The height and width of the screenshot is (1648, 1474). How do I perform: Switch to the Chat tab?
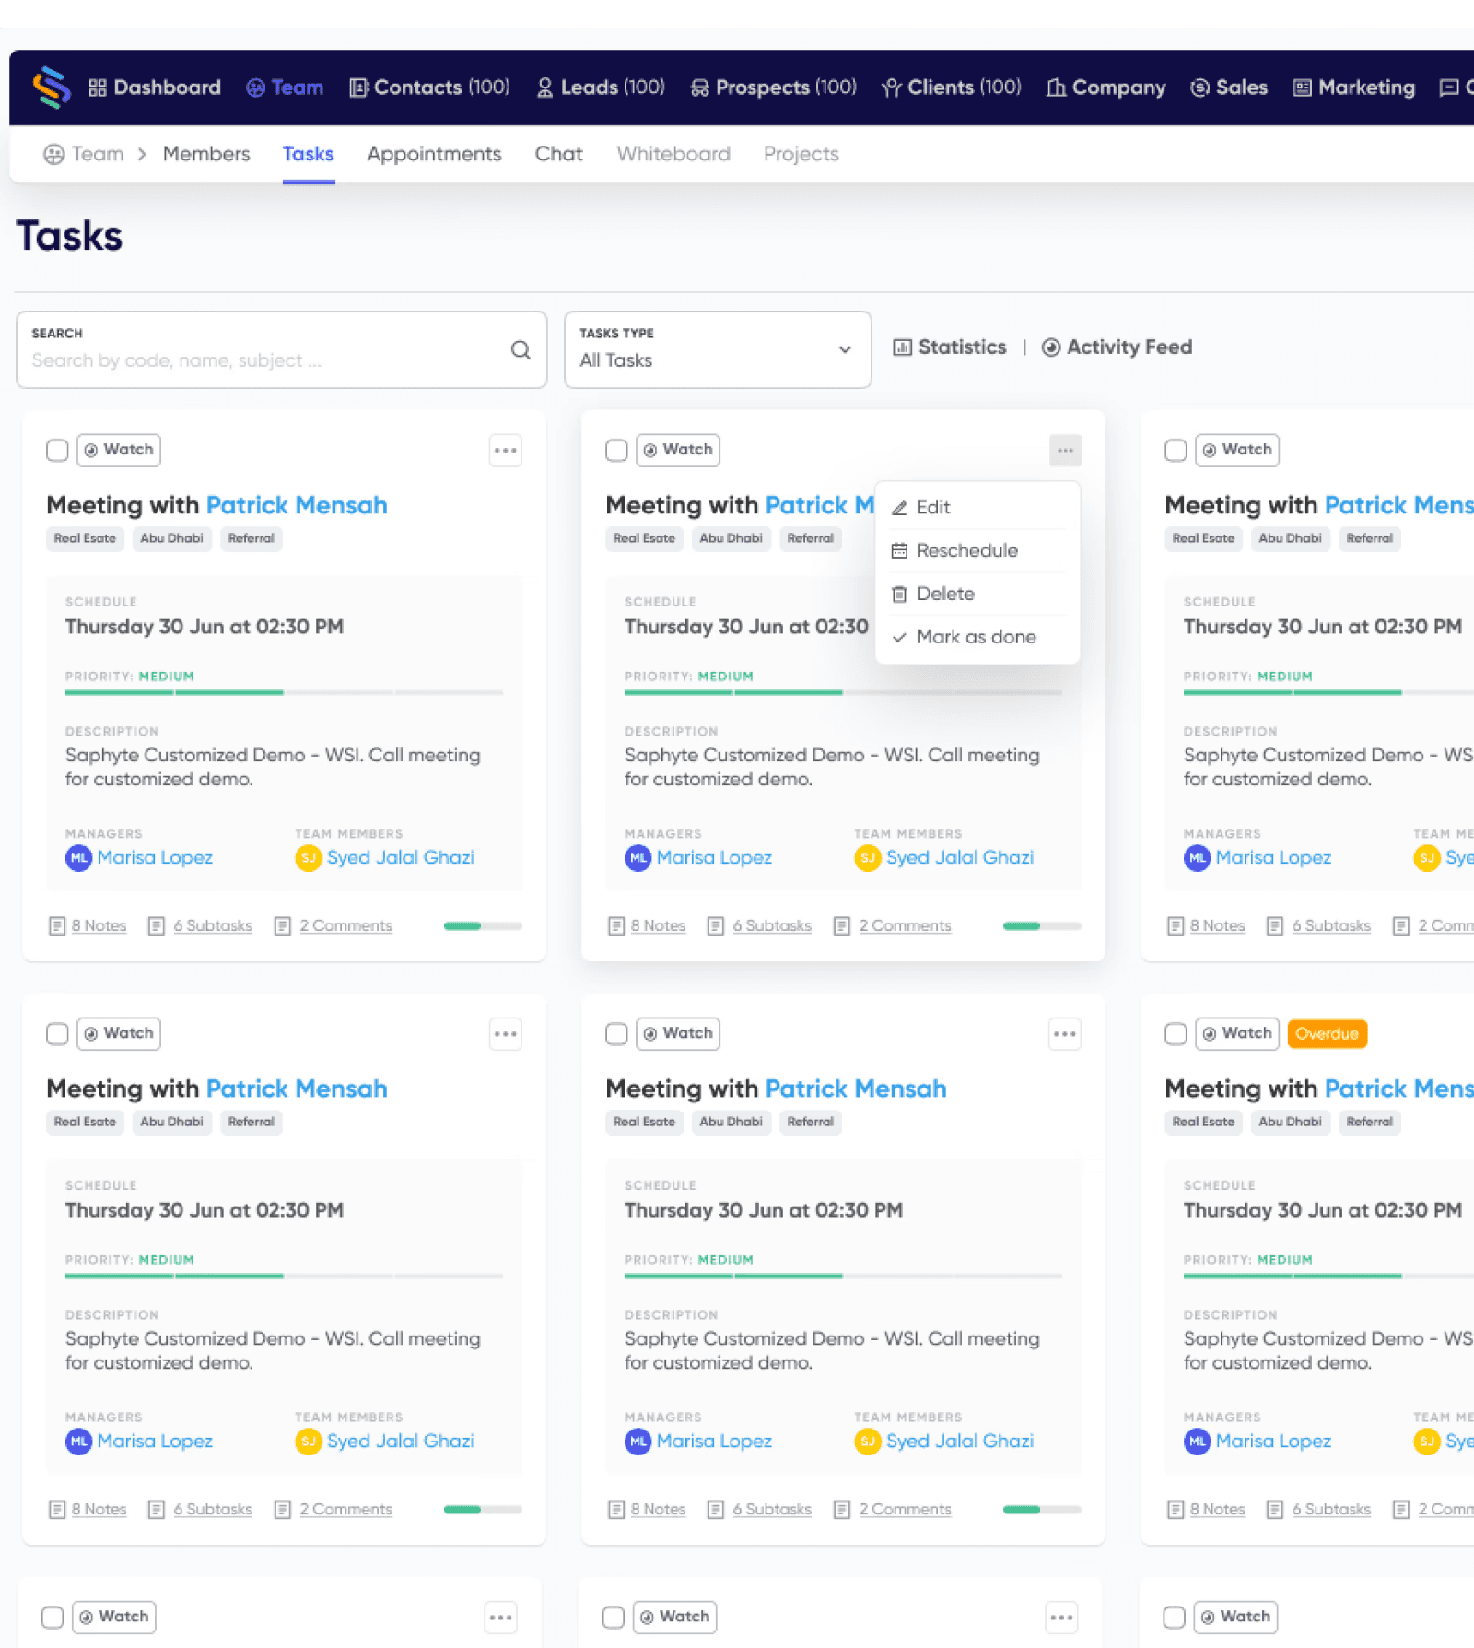coord(558,154)
